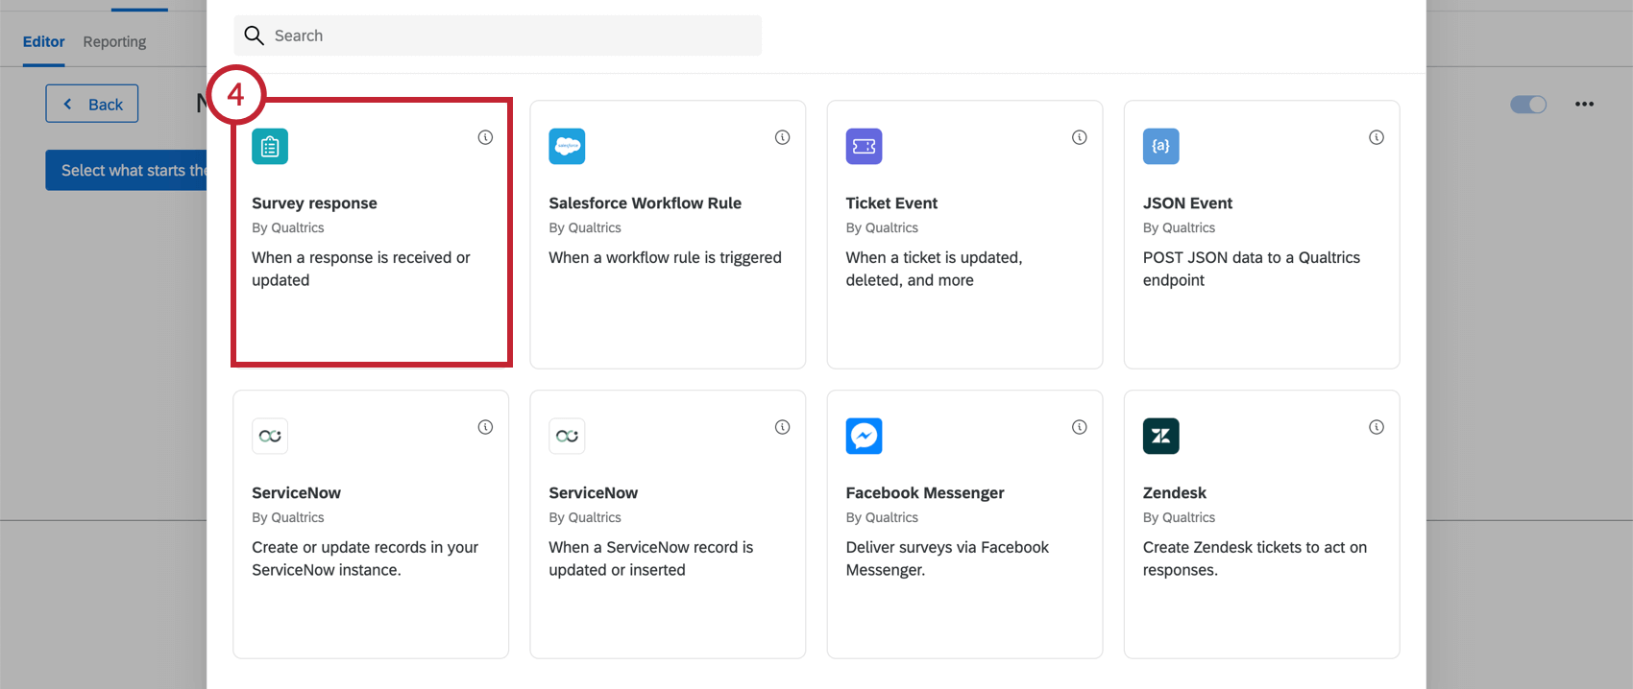1633x689 pixels.
Task: Click the search magnifier icon
Action: click(254, 36)
